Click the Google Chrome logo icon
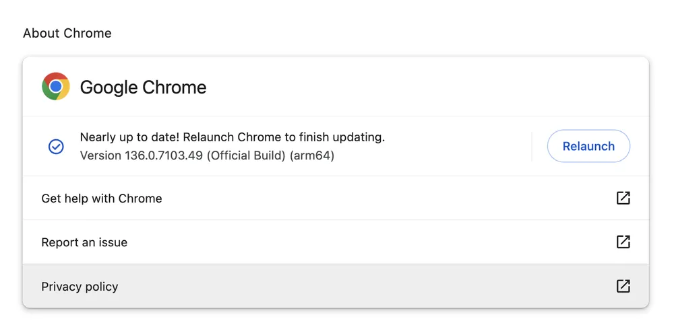674x325 pixels. tap(56, 86)
